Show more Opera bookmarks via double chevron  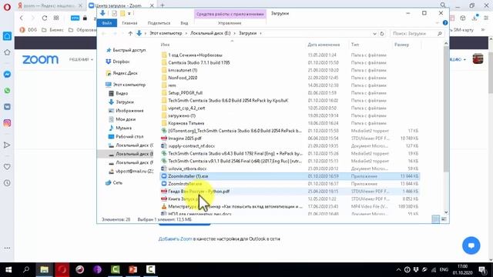pyautogui.click(x=483, y=30)
